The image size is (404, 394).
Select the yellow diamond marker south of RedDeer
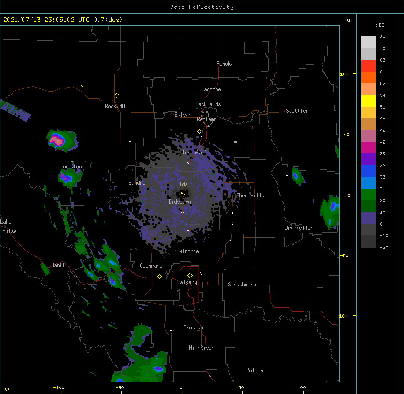pos(199,131)
